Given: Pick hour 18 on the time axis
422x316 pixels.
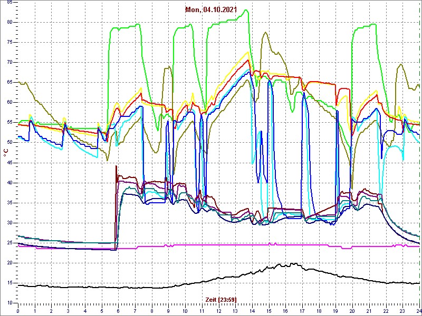Looking at the screenshot, I should (x=319, y=311).
